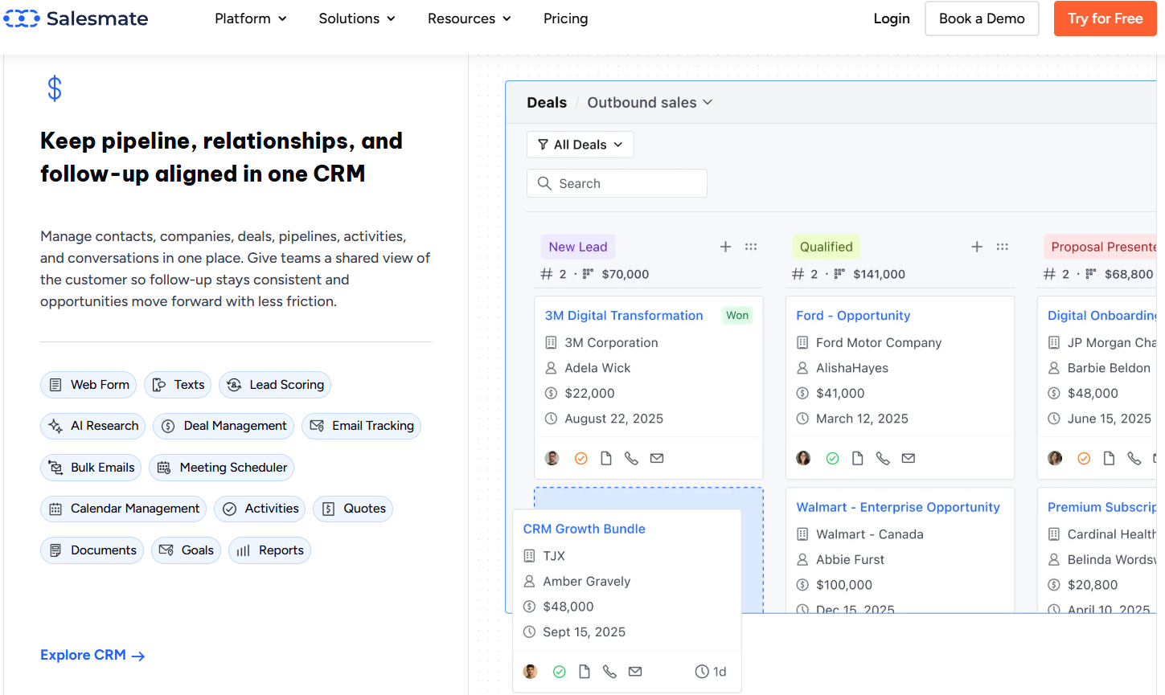Click the green activity check on Ford deal
The image size is (1165, 695).
(832, 458)
